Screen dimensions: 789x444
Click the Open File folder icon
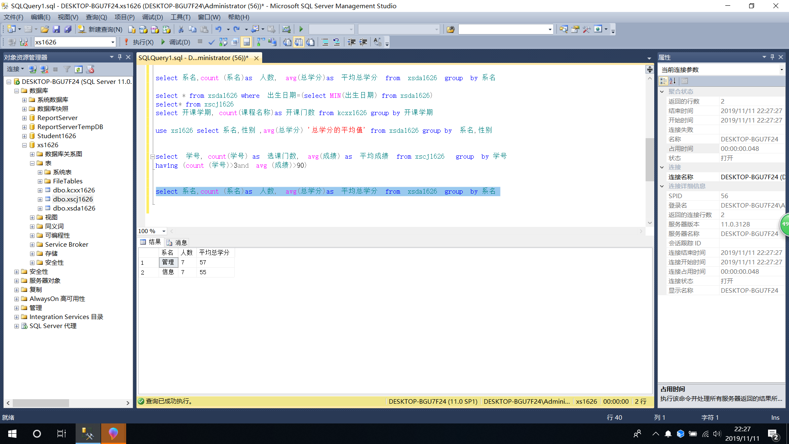point(45,29)
